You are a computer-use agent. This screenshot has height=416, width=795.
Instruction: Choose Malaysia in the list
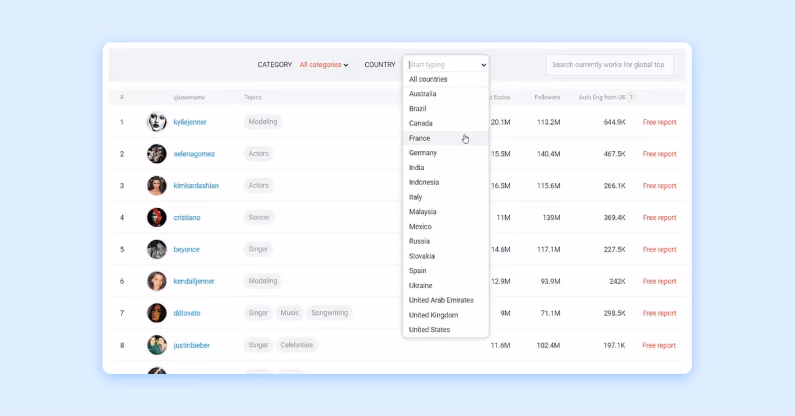tap(446, 212)
